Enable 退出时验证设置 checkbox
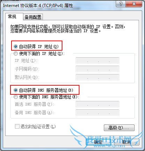Image resolution: width=145 pixels, height=151 pixels. pos(17,127)
